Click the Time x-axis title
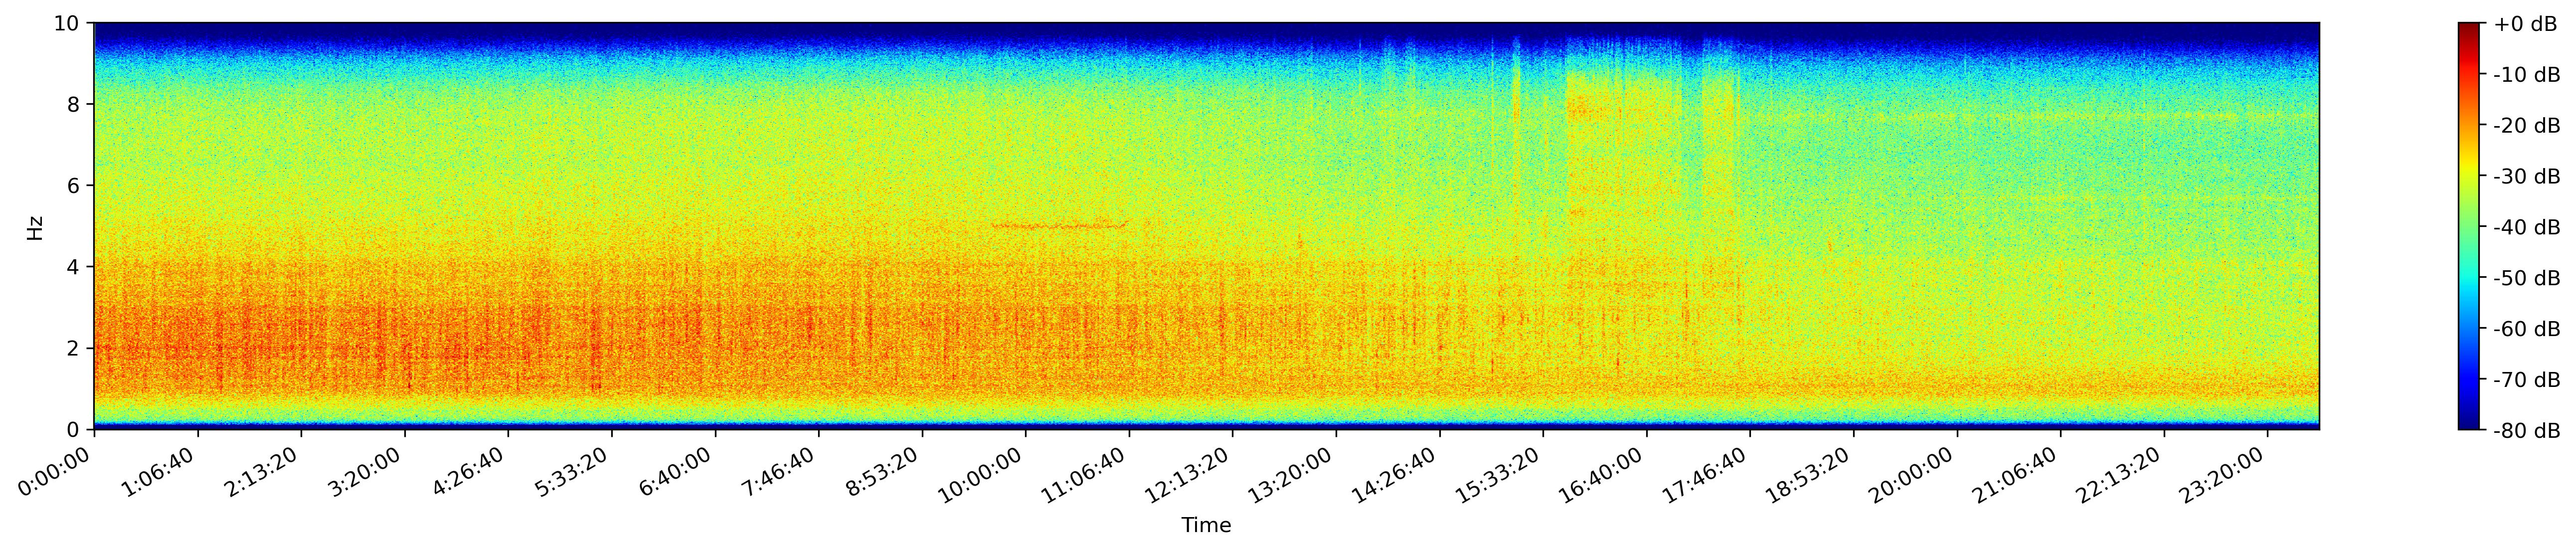Screen dimensions: 2576x551 pos(1206,526)
